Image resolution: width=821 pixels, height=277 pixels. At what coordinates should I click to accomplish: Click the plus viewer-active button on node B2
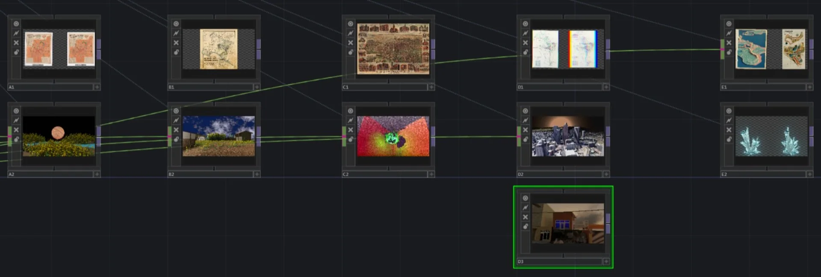tap(257, 174)
